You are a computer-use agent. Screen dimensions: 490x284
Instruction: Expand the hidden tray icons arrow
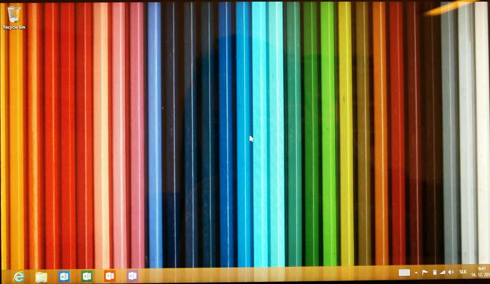(416, 273)
